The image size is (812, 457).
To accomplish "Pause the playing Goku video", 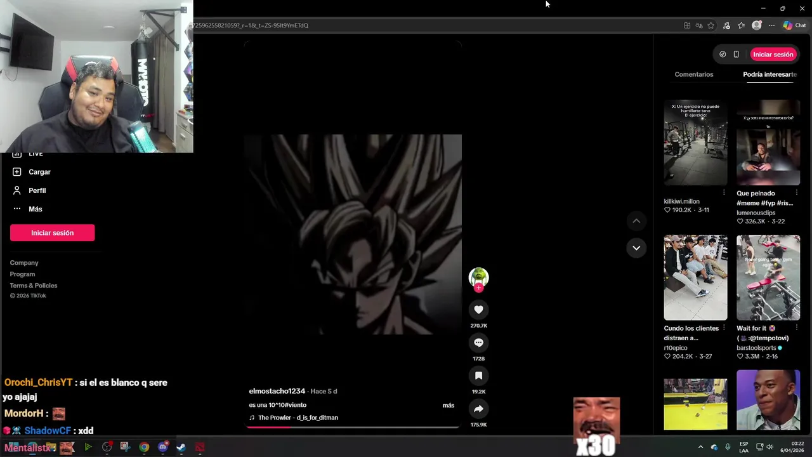I will [353, 234].
